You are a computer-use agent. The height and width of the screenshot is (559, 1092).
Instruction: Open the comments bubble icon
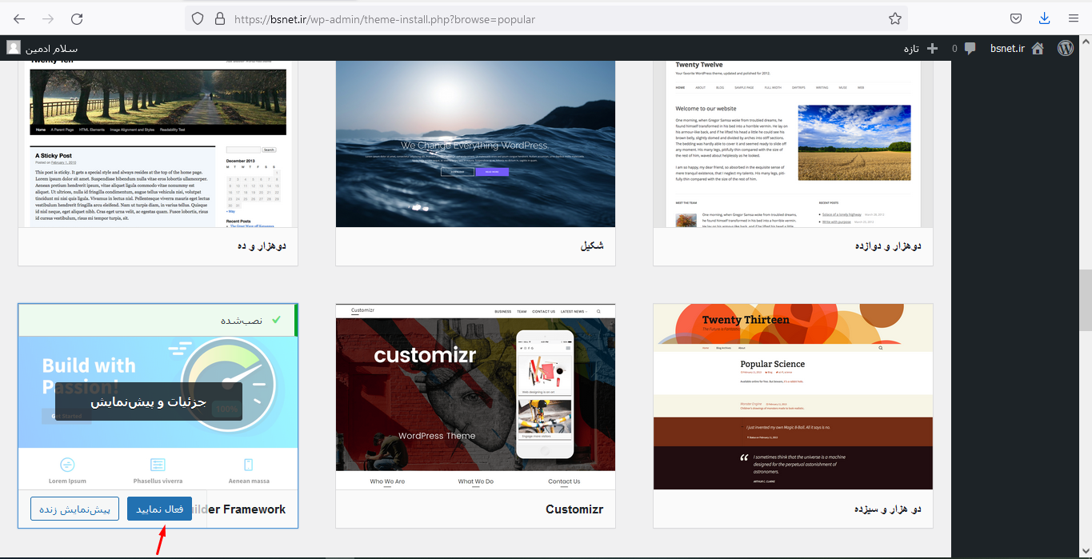click(970, 49)
